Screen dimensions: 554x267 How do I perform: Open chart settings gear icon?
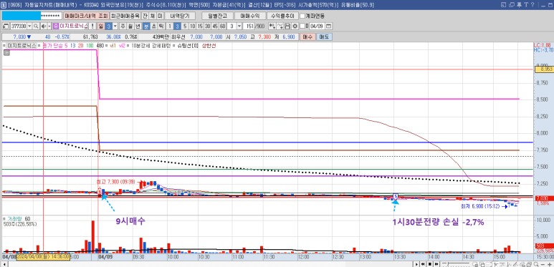(x=295, y=26)
